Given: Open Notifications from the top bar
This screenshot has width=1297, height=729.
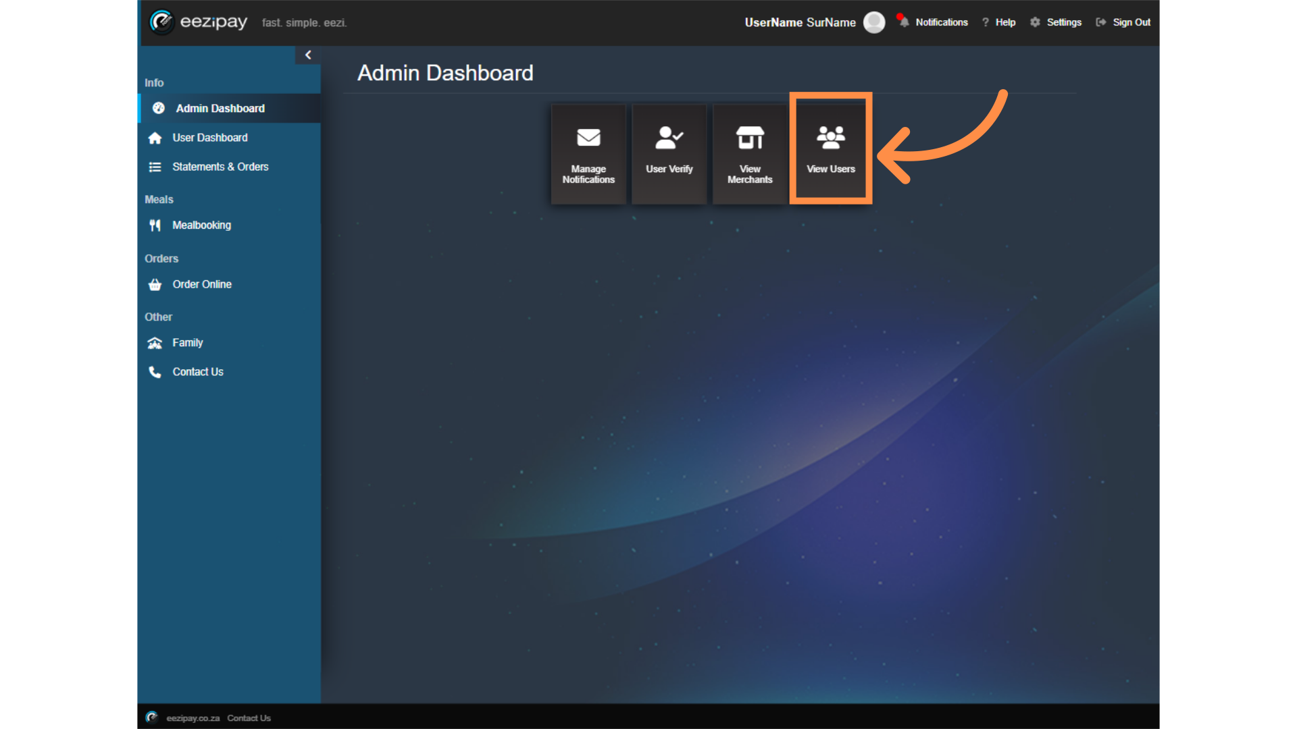Looking at the screenshot, I should [x=942, y=22].
